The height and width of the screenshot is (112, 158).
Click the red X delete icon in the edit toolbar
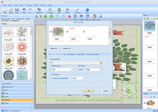pyautogui.click(x=70, y=16)
